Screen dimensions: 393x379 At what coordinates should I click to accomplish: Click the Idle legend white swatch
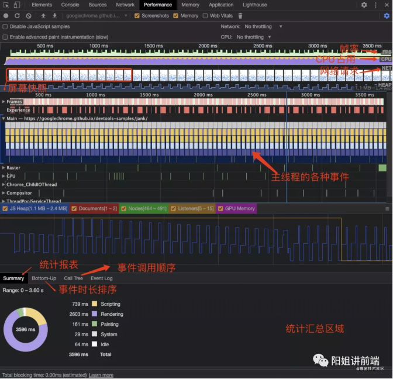click(x=95, y=344)
